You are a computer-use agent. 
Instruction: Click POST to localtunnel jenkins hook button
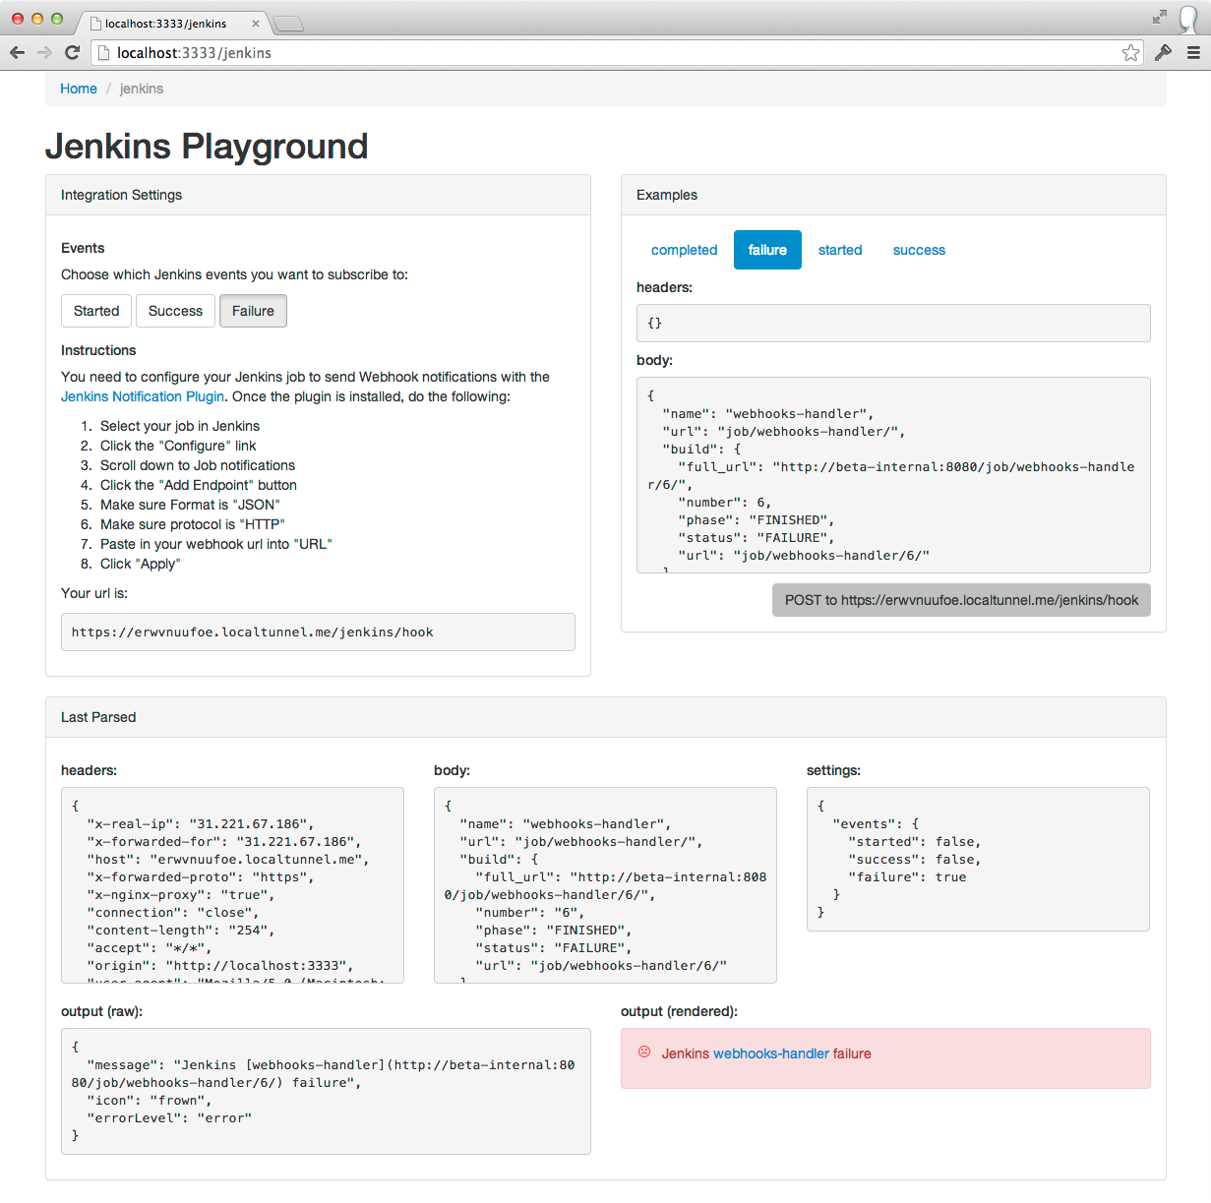[961, 600]
